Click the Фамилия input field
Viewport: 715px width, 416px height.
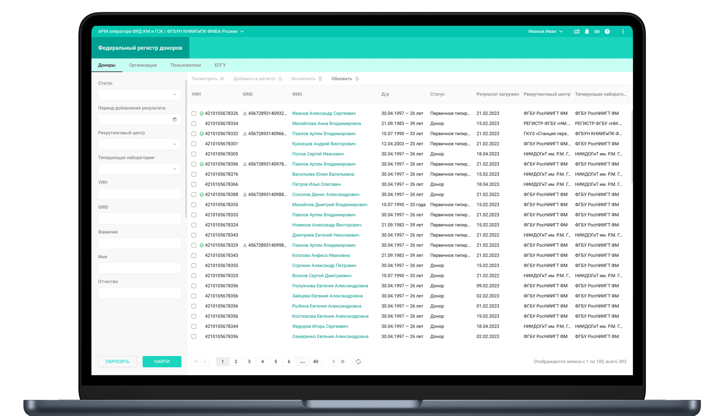pos(139,243)
